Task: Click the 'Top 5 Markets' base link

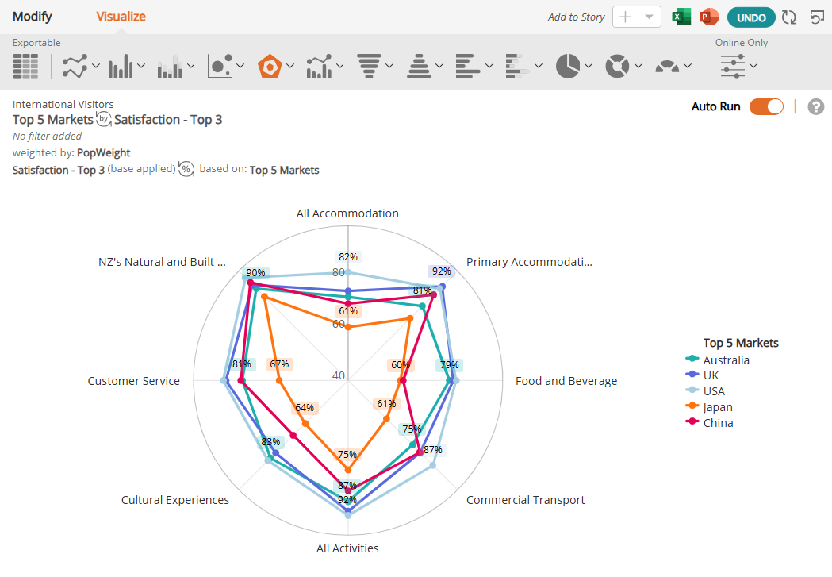Action: coord(285,171)
